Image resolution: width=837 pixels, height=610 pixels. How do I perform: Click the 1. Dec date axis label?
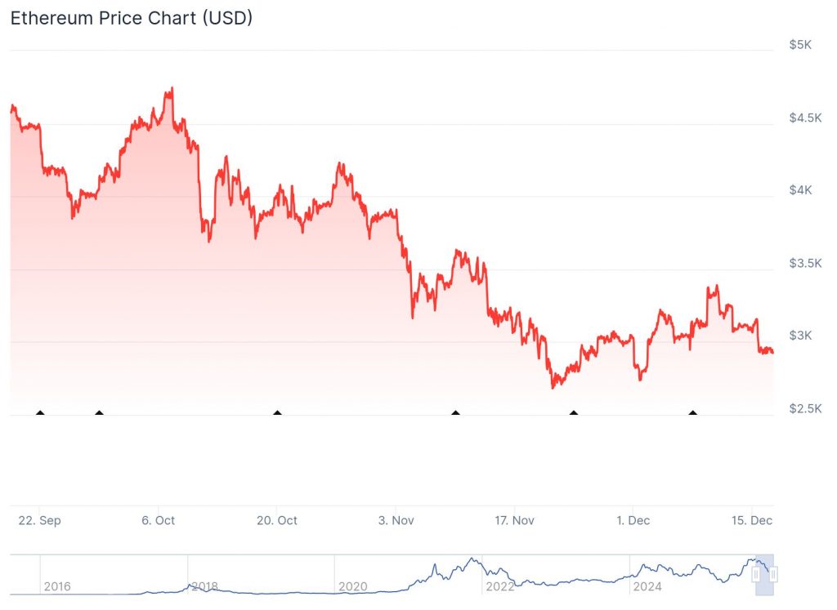coord(633,520)
